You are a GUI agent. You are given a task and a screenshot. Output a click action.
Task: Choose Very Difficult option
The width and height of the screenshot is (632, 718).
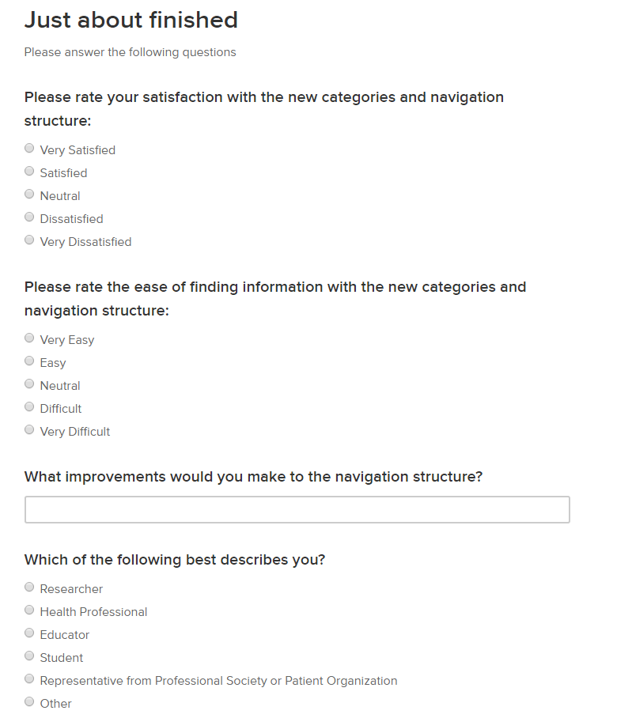click(29, 429)
